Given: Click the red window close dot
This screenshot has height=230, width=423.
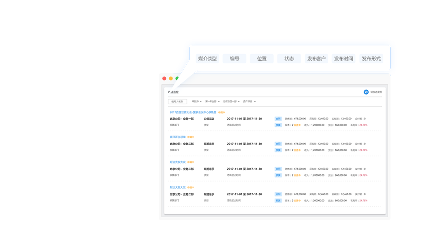Looking at the screenshot, I should tap(164, 79).
